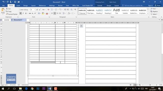Switch to Mailings tab
Screen dimensions: 163x91
[x=52, y=6]
